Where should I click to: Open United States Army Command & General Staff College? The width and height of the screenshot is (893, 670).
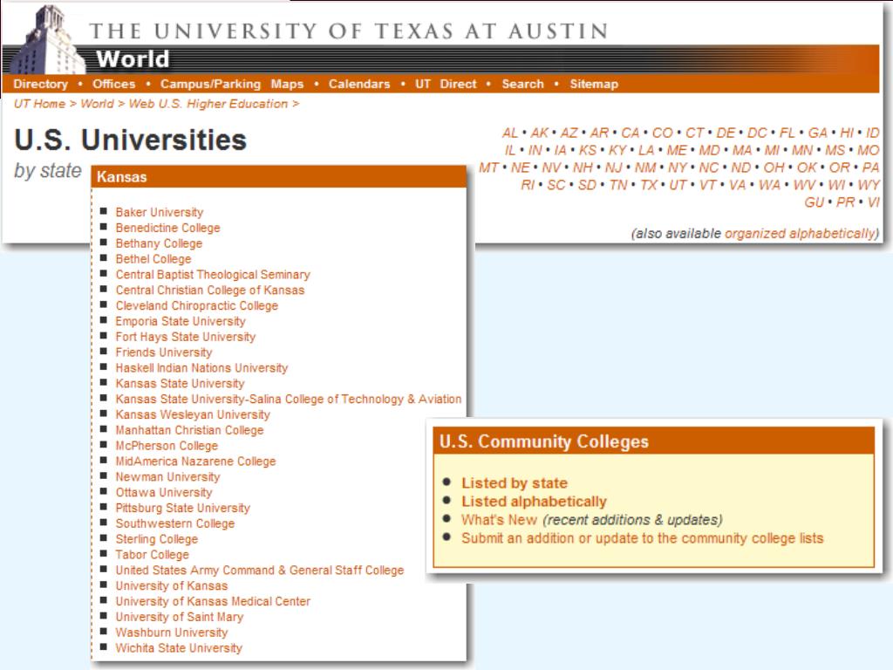click(x=260, y=570)
